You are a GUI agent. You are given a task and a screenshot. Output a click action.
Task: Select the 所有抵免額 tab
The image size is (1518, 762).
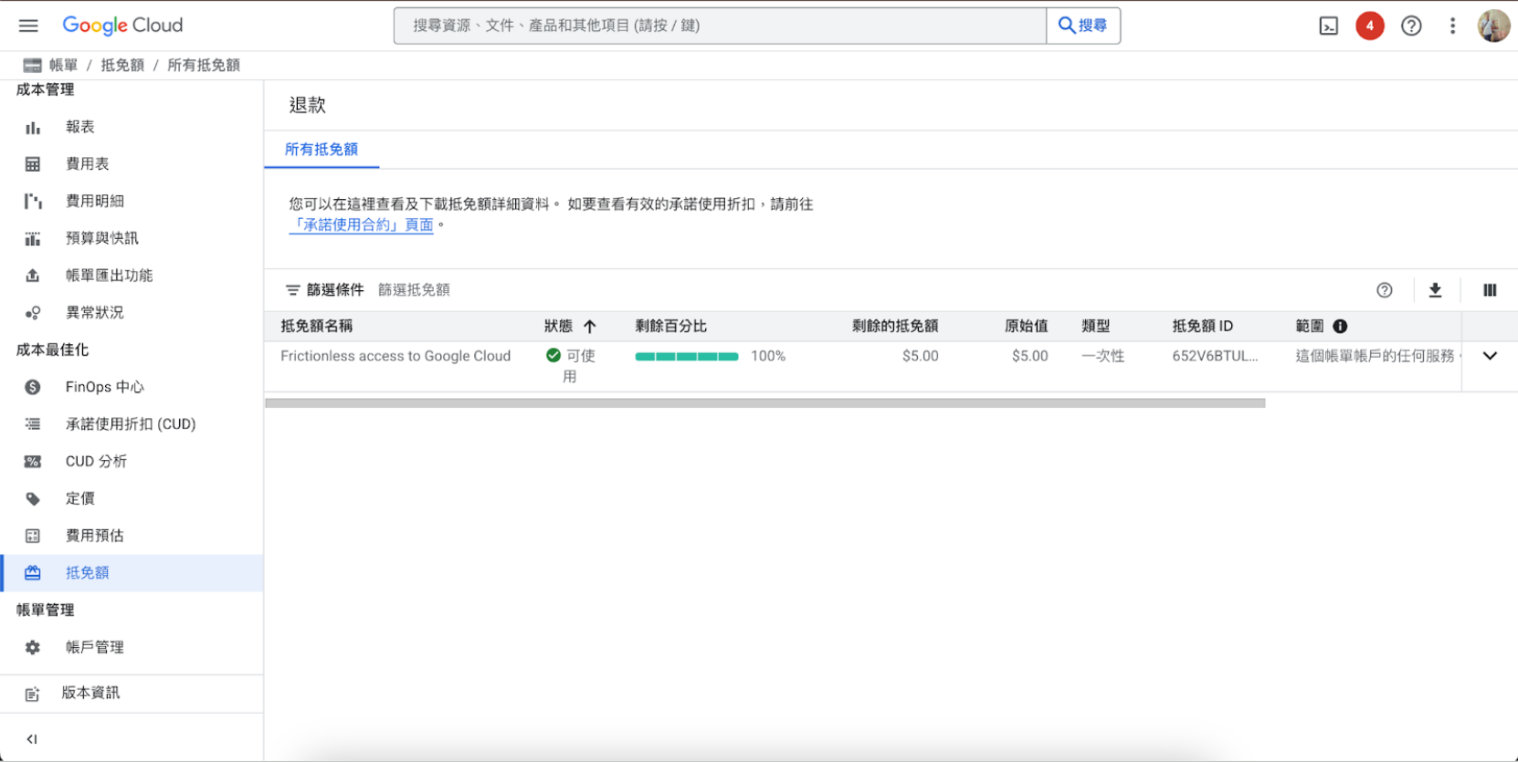point(322,150)
